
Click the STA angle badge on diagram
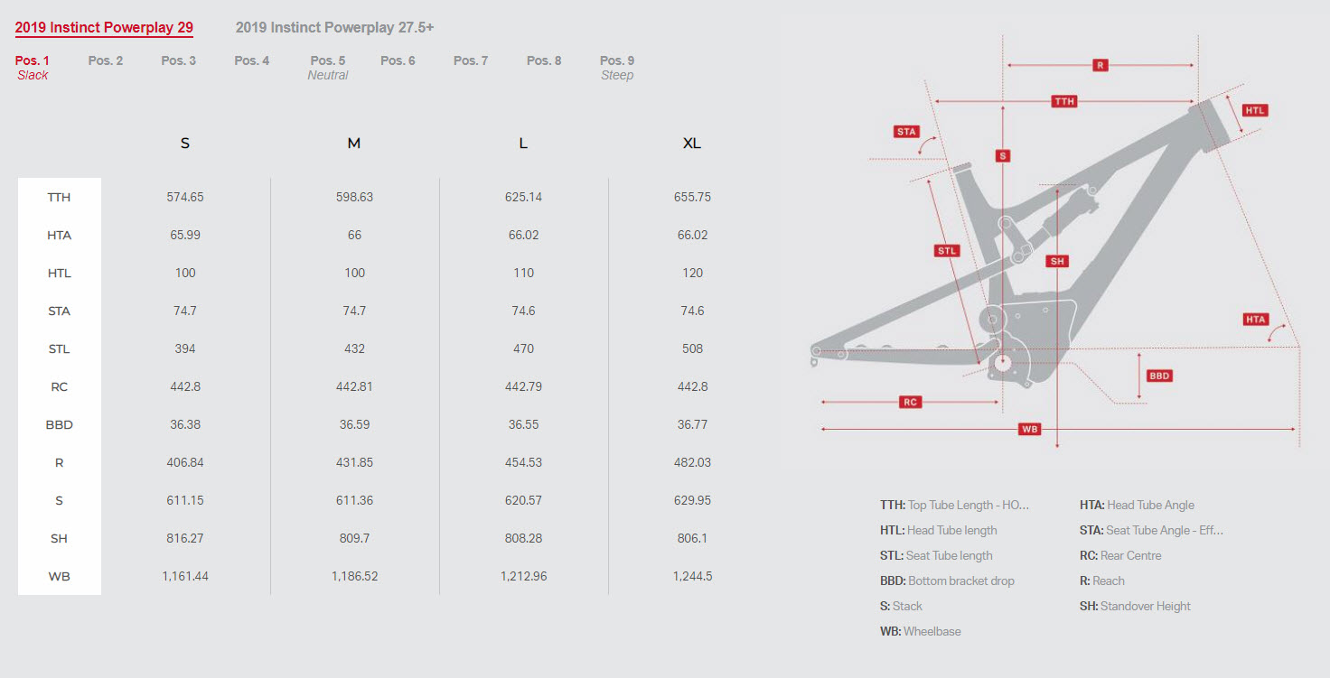point(906,131)
